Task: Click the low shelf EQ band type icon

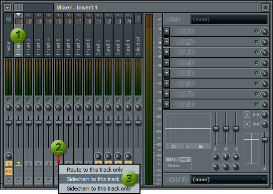Action: point(216,149)
